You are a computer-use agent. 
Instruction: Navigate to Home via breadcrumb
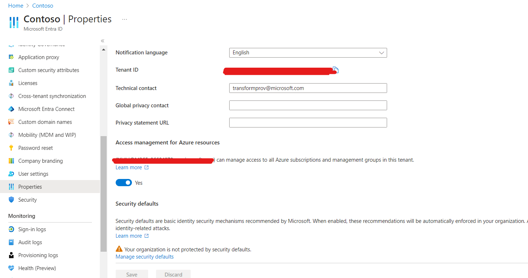[x=15, y=5]
